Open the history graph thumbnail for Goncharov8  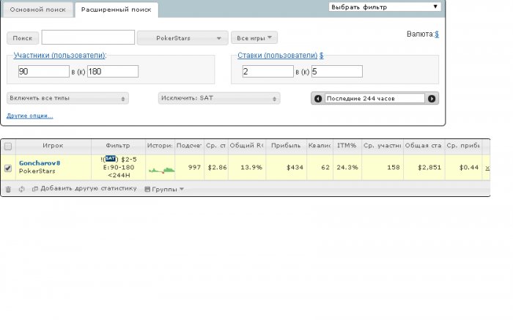[x=162, y=169]
